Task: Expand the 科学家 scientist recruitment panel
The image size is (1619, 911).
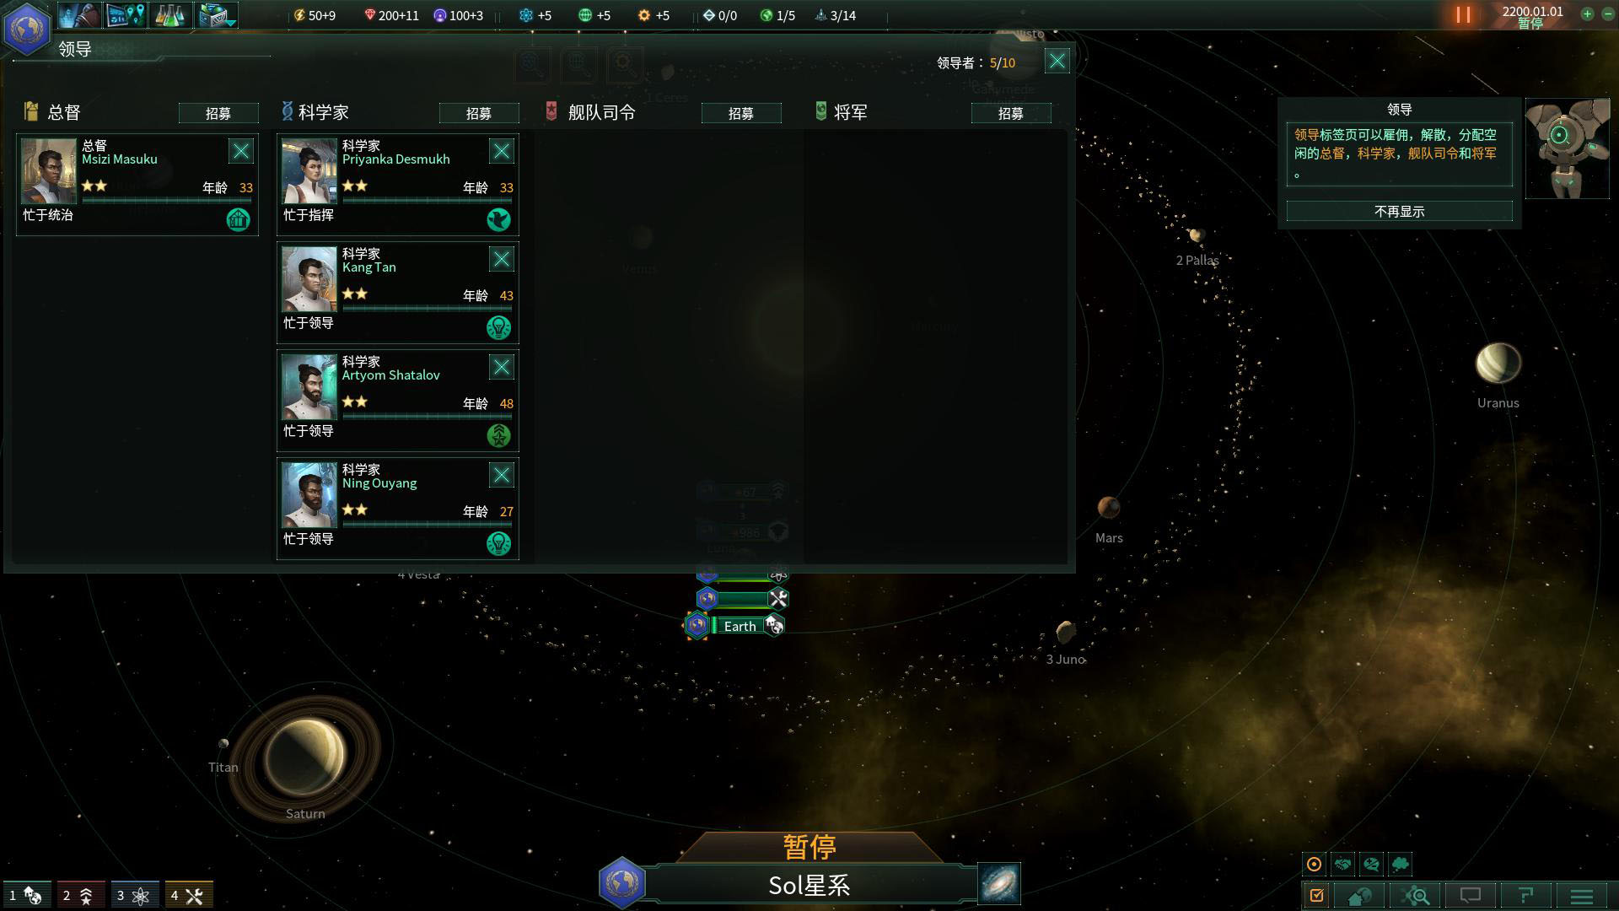Action: pyautogui.click(x=481, y=112)
